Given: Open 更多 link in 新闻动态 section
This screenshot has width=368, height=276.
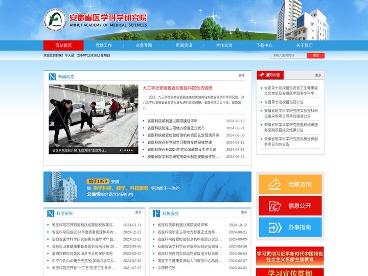Looking at the screenshot, I should [242, 76].
